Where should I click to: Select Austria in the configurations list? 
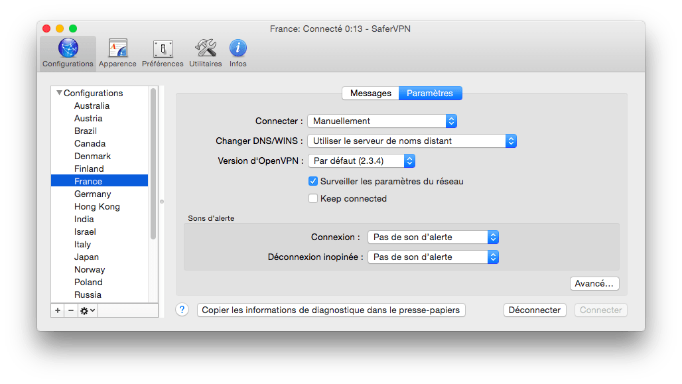coord(100,118)
